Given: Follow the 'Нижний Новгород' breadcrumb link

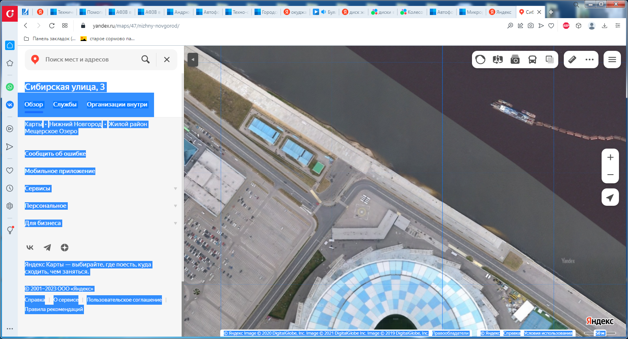Looking at the screenshot, I should 75,124.
